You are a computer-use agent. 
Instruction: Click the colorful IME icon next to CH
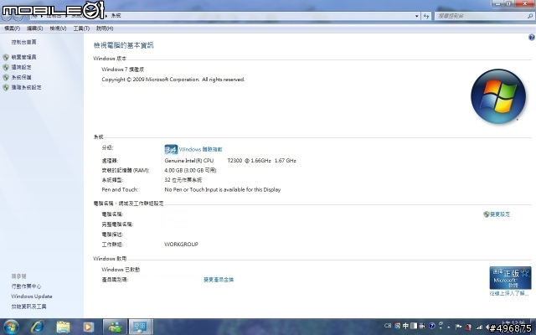397,326
